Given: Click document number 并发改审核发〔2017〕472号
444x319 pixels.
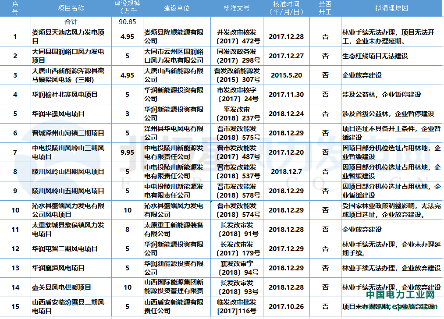Looking at the screenshot, I should click(x=237, y=36).
